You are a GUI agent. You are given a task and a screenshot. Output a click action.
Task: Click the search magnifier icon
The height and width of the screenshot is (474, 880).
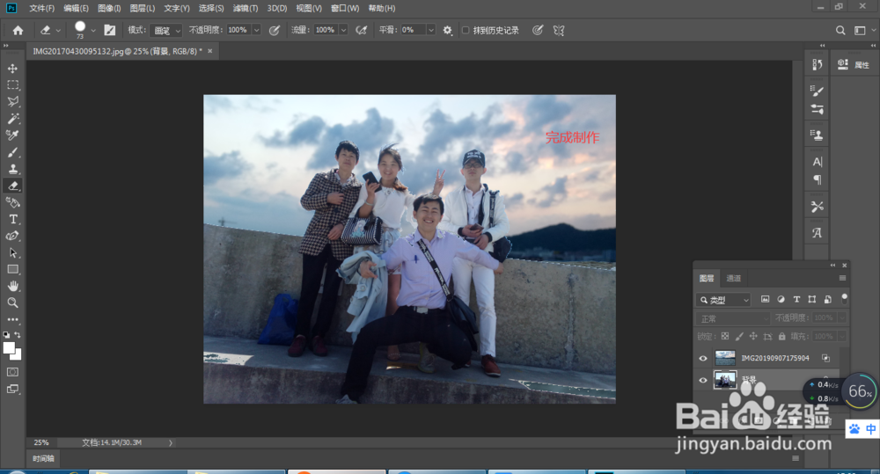840,30
